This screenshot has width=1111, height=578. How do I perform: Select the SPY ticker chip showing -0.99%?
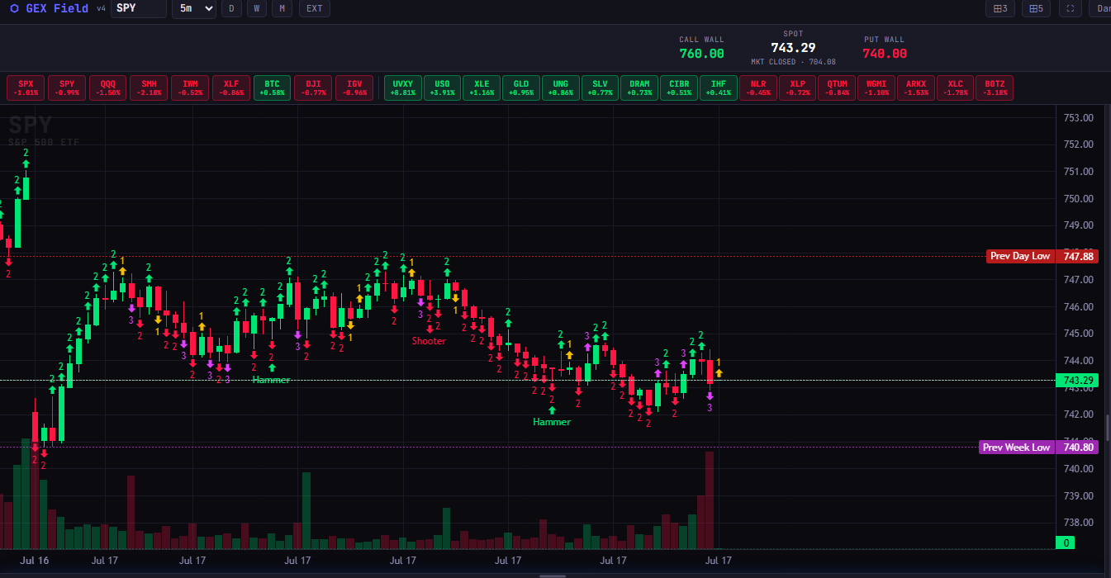pos(67,88)
